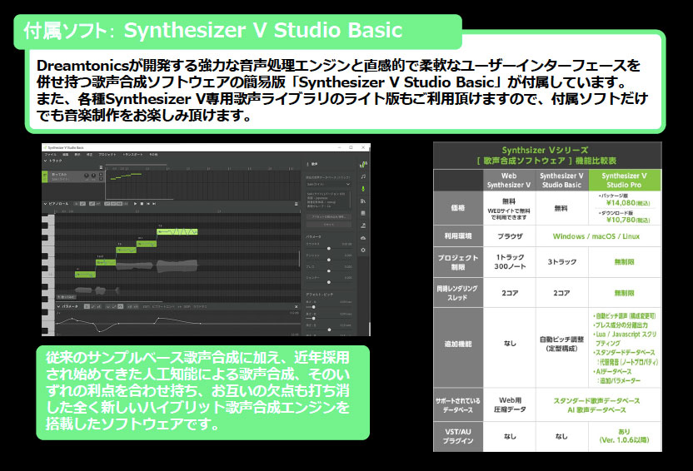Mute the track with the M button
Screen dimensions: 693x471
[x=102, y=175]
